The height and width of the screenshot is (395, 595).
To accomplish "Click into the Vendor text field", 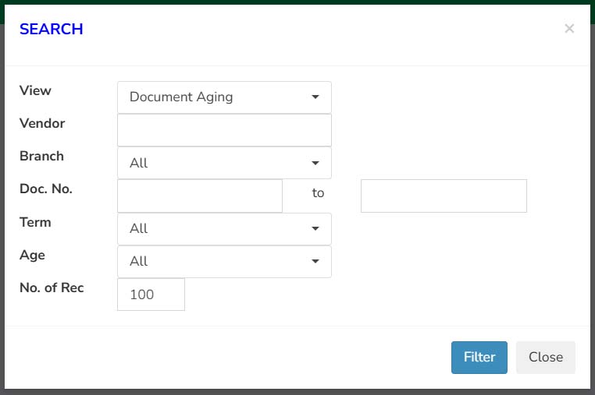I will click(224, 130).
